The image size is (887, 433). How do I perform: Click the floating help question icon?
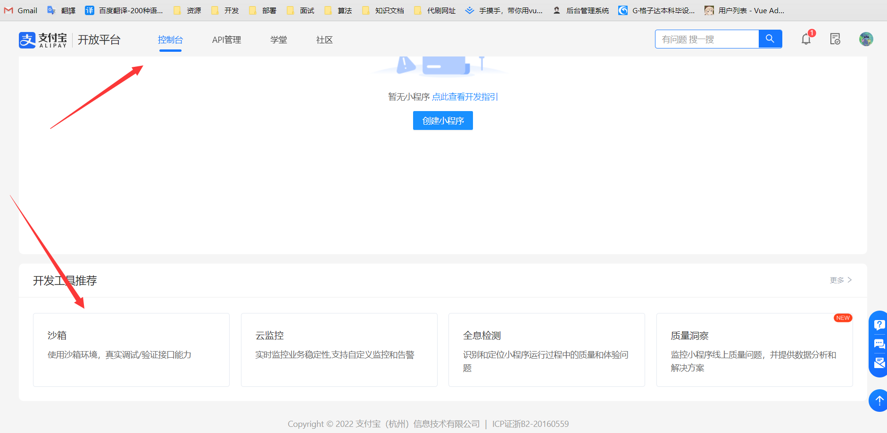879,325
